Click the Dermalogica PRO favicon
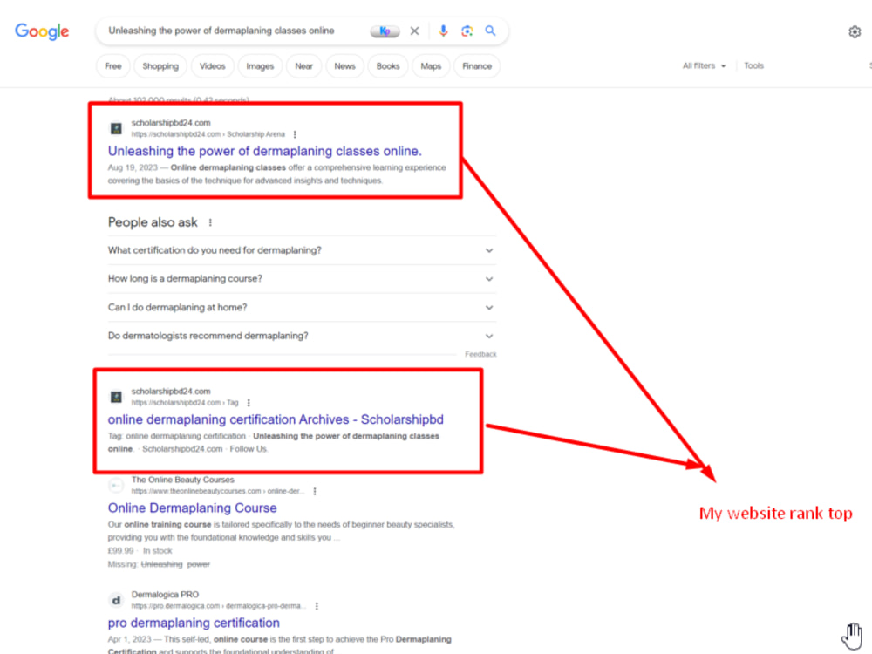 coord(116,601)
